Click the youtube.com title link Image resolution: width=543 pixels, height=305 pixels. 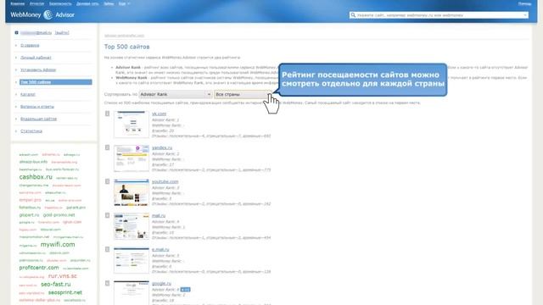tap(165, 181)
